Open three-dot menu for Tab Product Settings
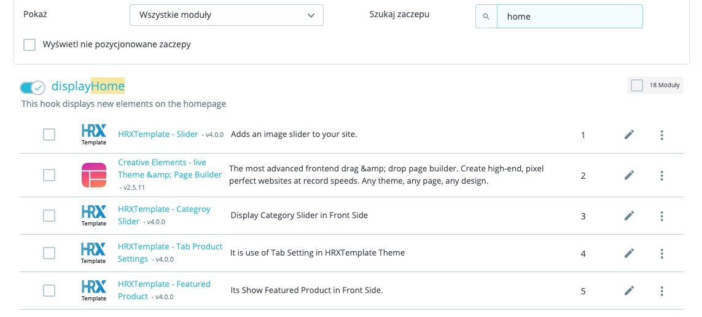The height and width of the screenshot is (317, 702). pyautogui.click(x=661, y=253)
